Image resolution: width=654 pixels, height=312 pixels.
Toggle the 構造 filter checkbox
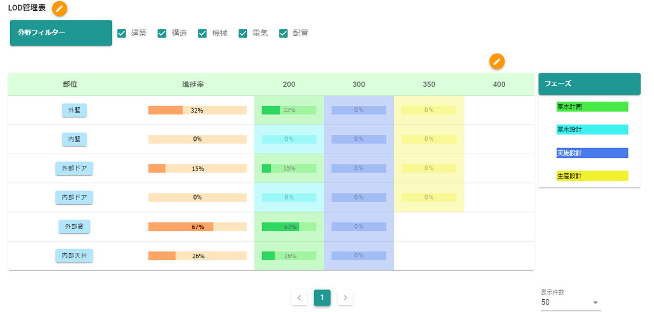162,33
